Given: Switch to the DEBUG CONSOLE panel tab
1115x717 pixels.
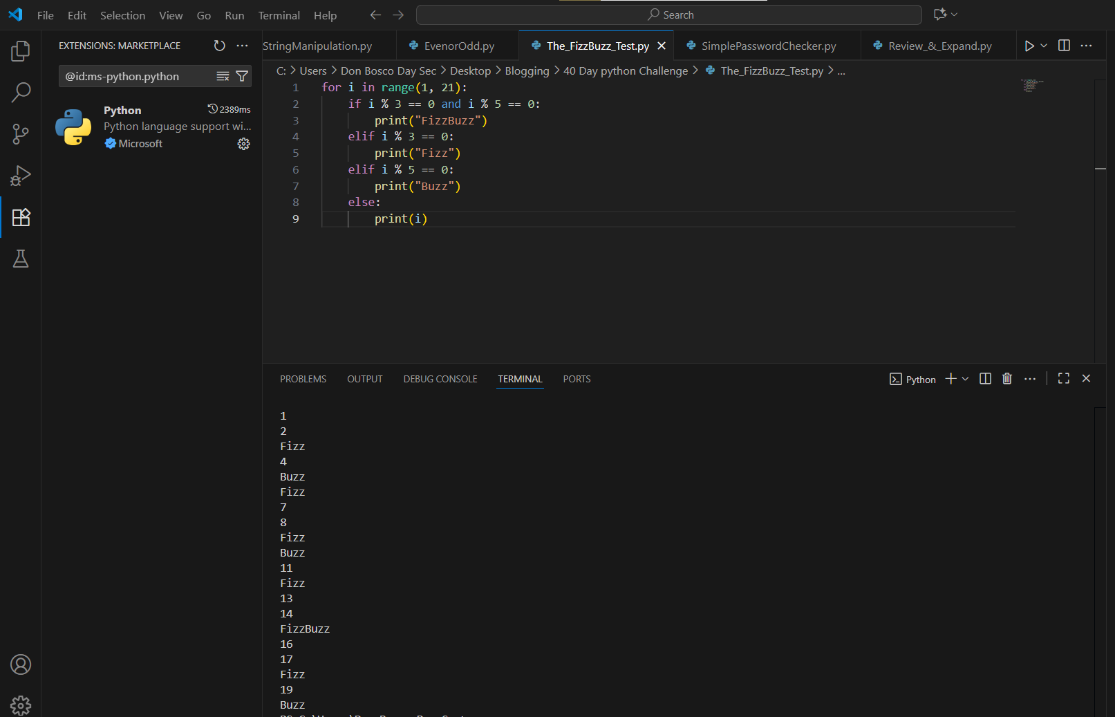Looking at the screenshot, I should point(440,379).
